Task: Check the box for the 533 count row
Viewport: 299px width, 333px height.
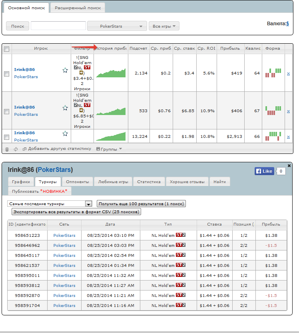Action: (6, 111)
